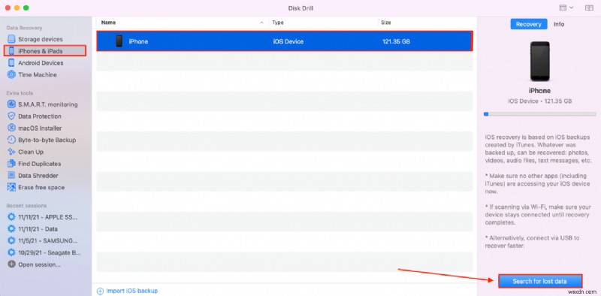Click the Import iOS backup link
The height and width of the screenshot is (296, 601).
[x=127, y=291]
